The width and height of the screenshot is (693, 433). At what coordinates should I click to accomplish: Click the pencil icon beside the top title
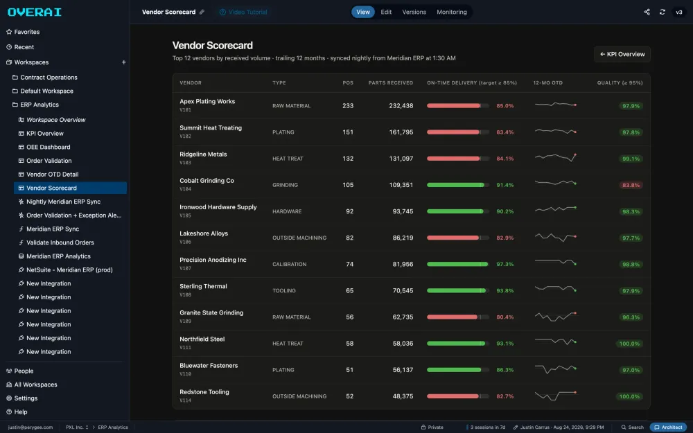202,12
